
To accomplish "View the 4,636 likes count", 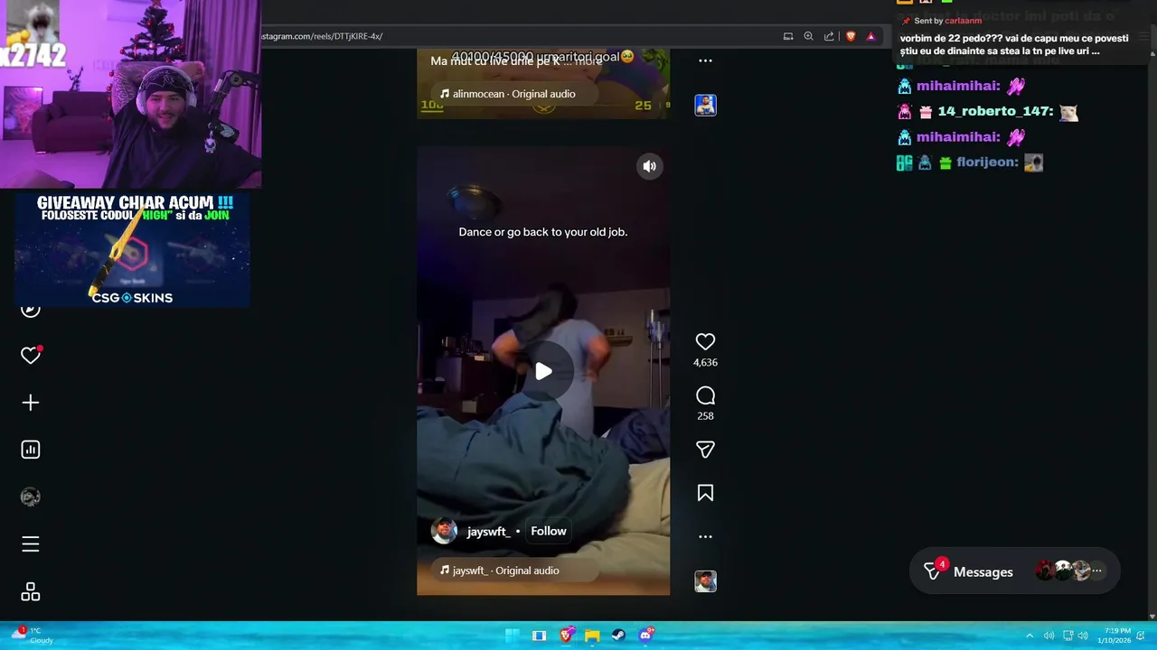I will coord(705,362).
